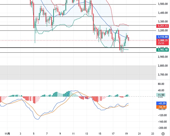Viewport: 170px width, 136px height.
Task: Select the red 3,088.35 current price label
Action: (163, 40)
